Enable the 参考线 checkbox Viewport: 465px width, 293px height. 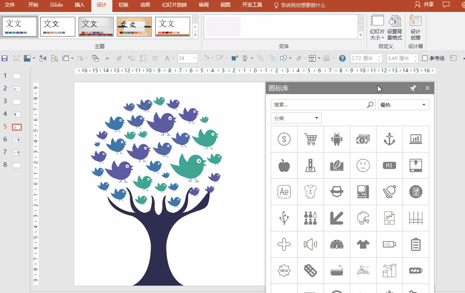pyautogui.click(x=425, y=58)
